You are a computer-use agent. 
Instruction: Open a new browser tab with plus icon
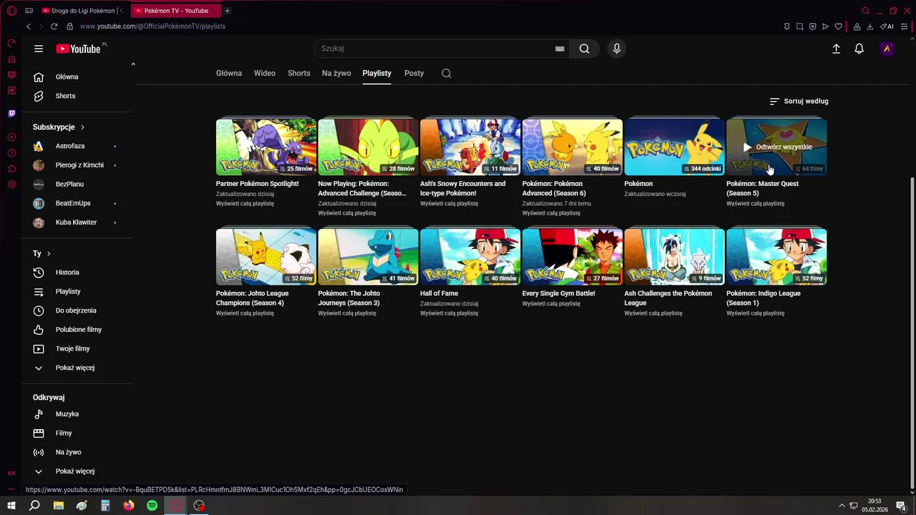coord(228,11)
